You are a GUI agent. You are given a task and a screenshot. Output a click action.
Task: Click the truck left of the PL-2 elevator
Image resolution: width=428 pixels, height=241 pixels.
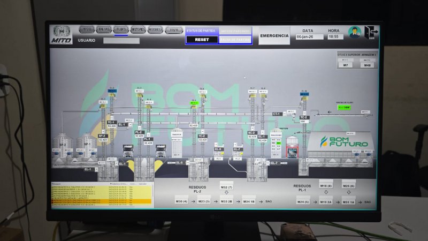(128, 150)
